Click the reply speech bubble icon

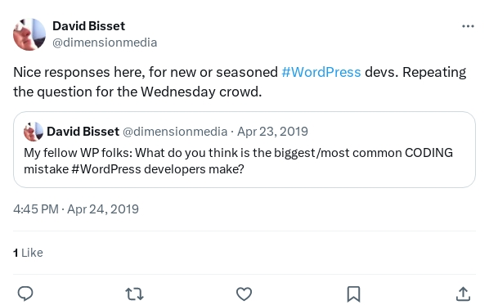pos(25,294)
